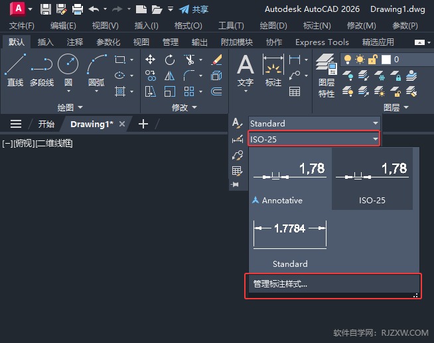Open the Arc tool dropdown arrow

(96, 91)
